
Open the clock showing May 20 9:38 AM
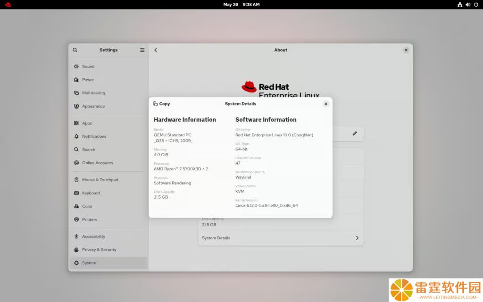coord(241,4)
